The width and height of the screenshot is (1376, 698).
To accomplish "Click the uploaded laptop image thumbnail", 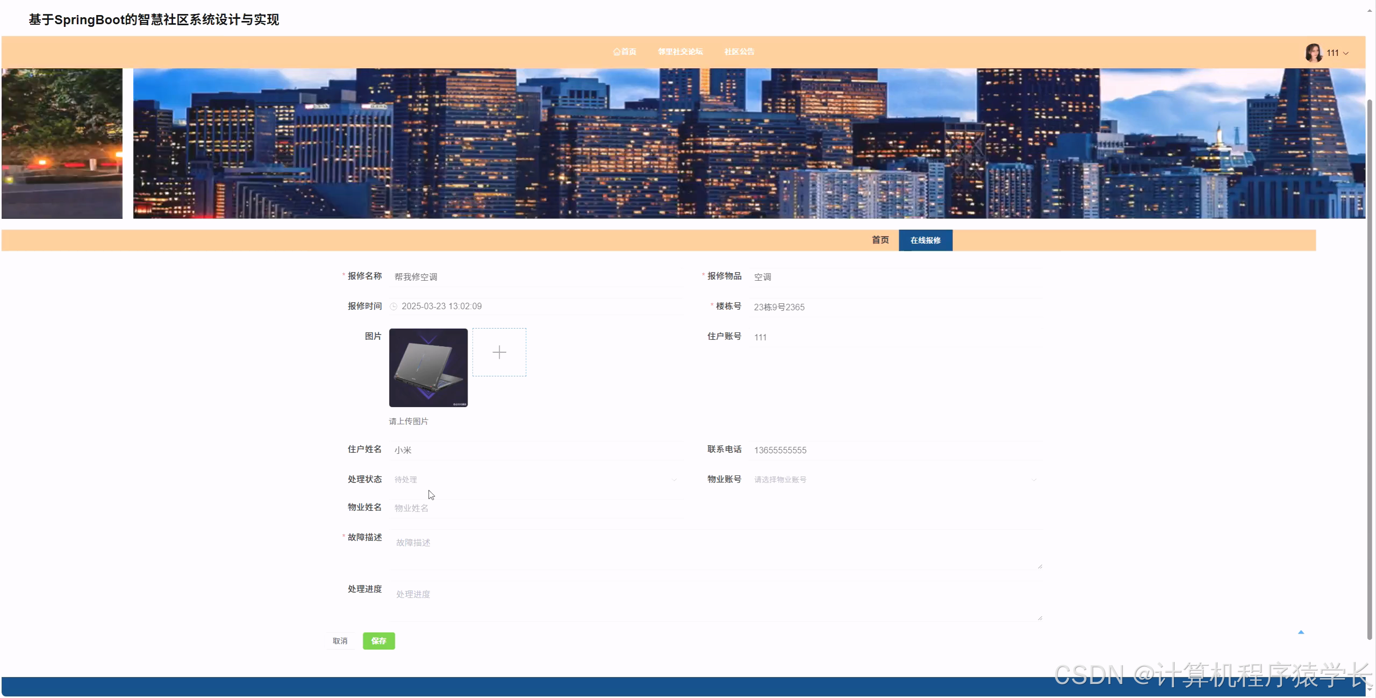I will 428,367.
